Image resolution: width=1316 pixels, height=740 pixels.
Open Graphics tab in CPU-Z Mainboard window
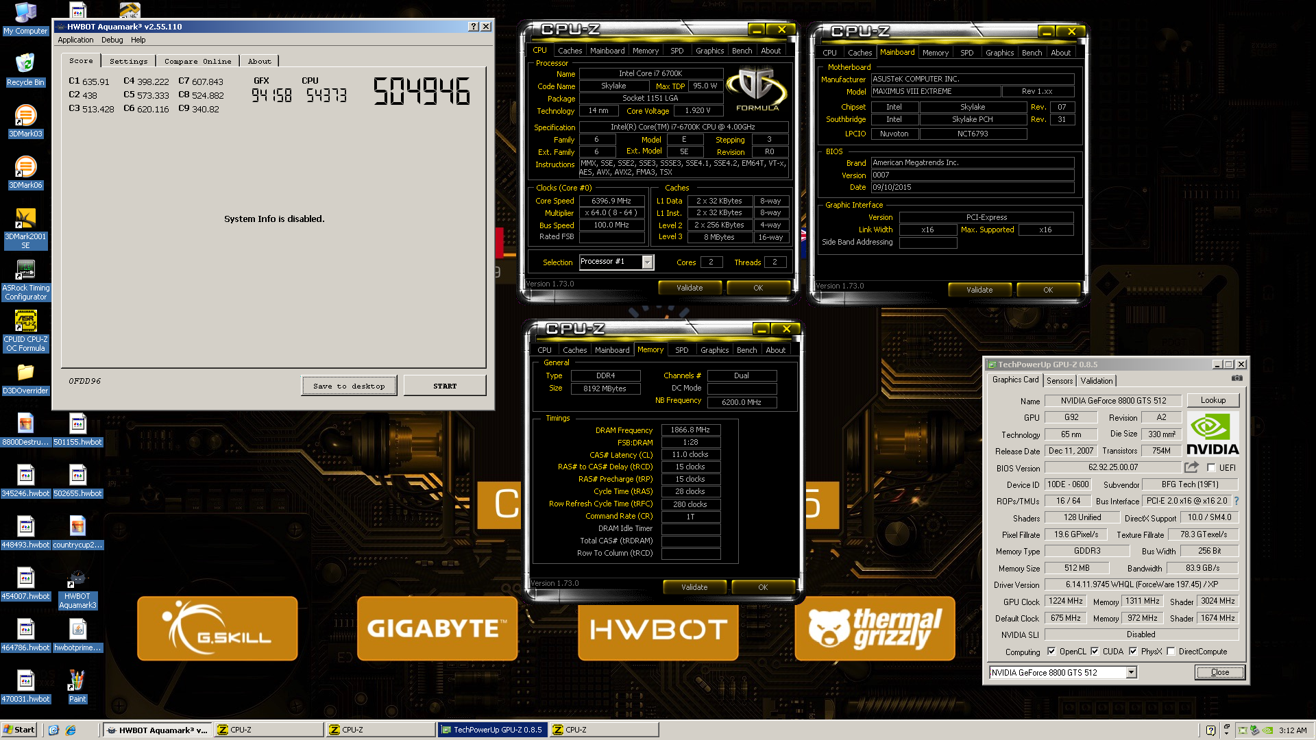point(999,53)
